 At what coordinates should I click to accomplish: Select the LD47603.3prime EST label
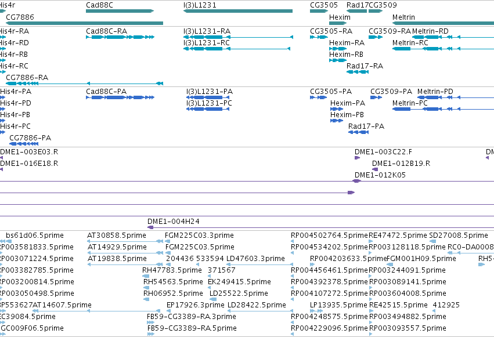tap(255, 259)
